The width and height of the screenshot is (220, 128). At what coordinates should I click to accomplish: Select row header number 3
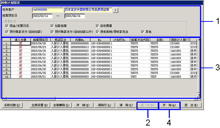(7, 51)
